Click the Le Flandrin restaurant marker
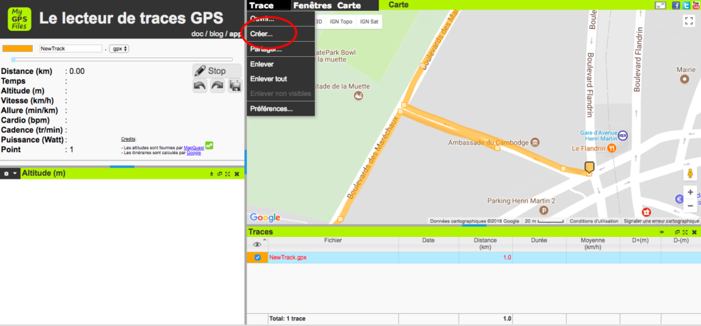This screenshot has width=701, height=326. point(611,148)
